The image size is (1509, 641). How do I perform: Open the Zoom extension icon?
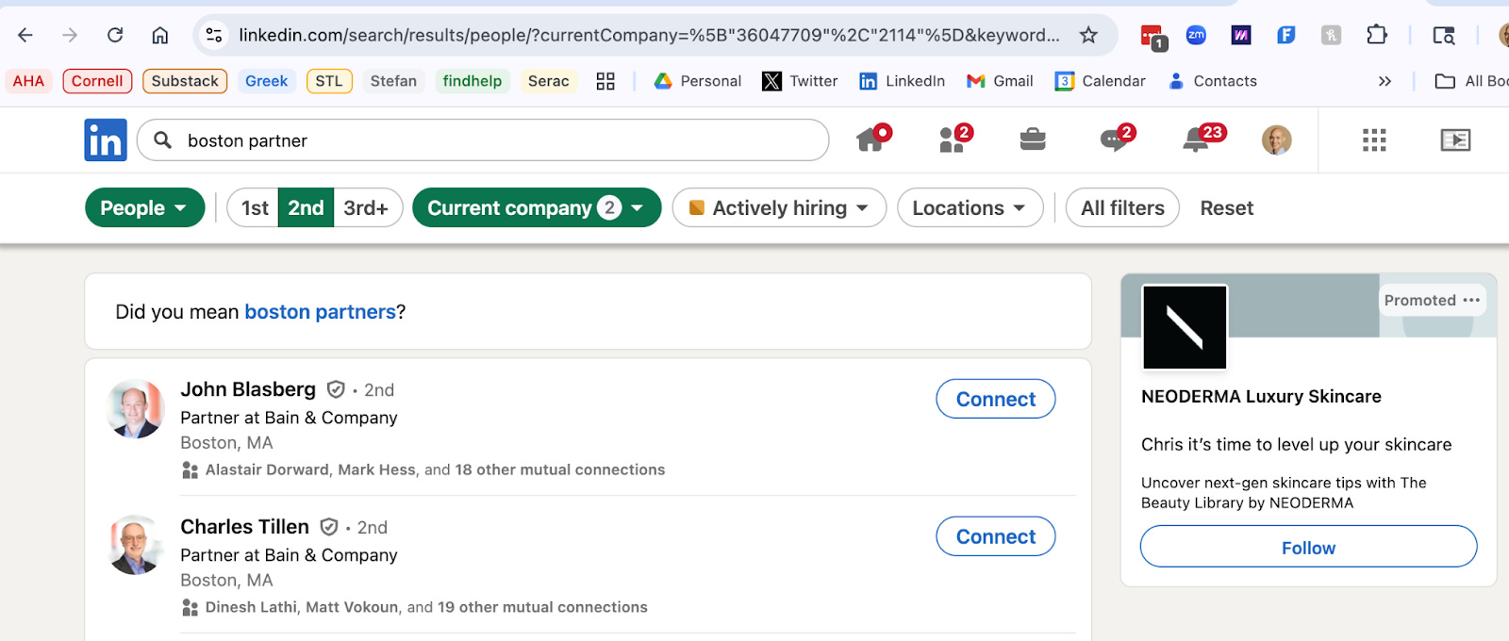coord(1196,35)
